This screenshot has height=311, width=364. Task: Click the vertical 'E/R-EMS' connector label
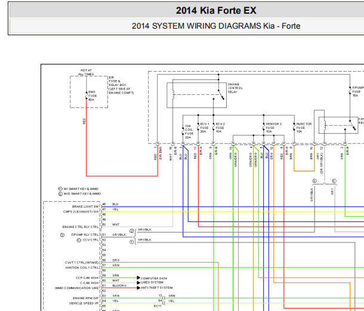click(161, 153)
